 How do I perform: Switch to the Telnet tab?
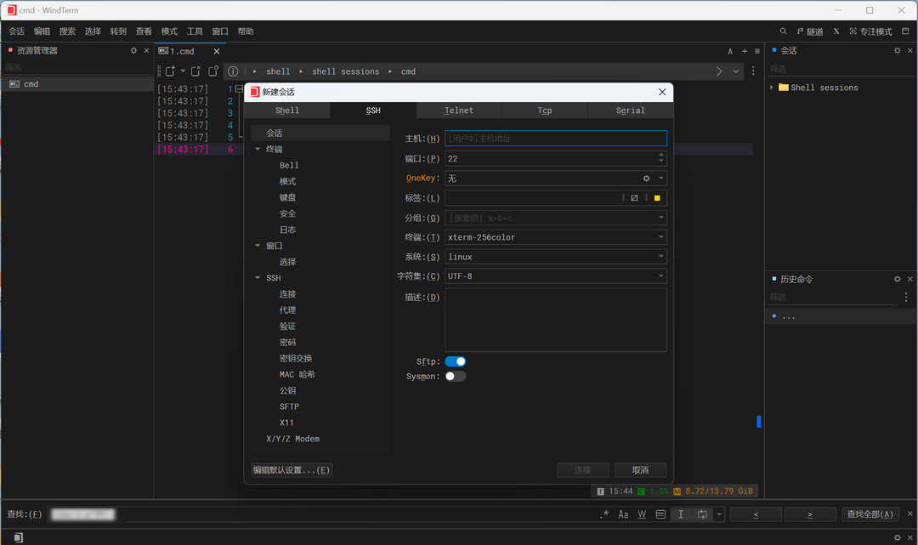459,111
